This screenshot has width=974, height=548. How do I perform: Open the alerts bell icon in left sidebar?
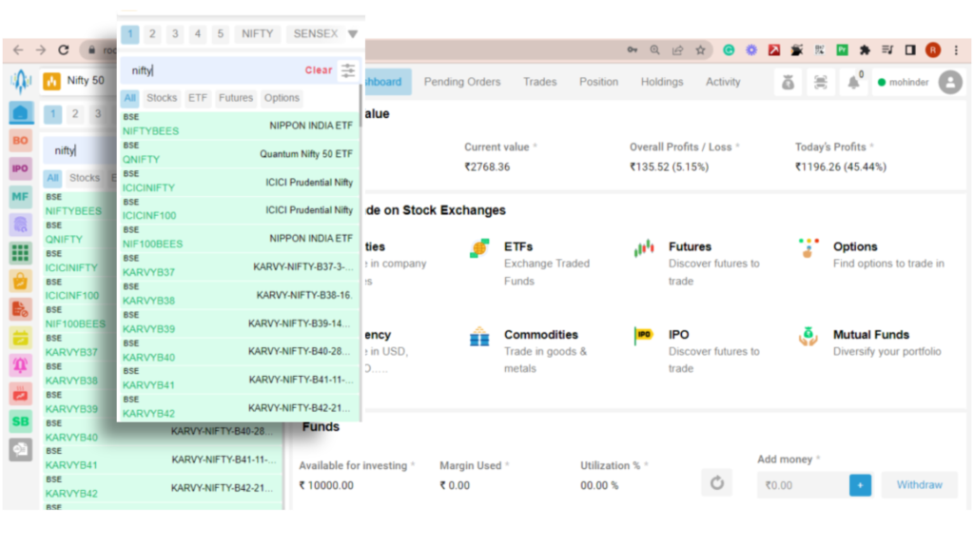[21, 365]
